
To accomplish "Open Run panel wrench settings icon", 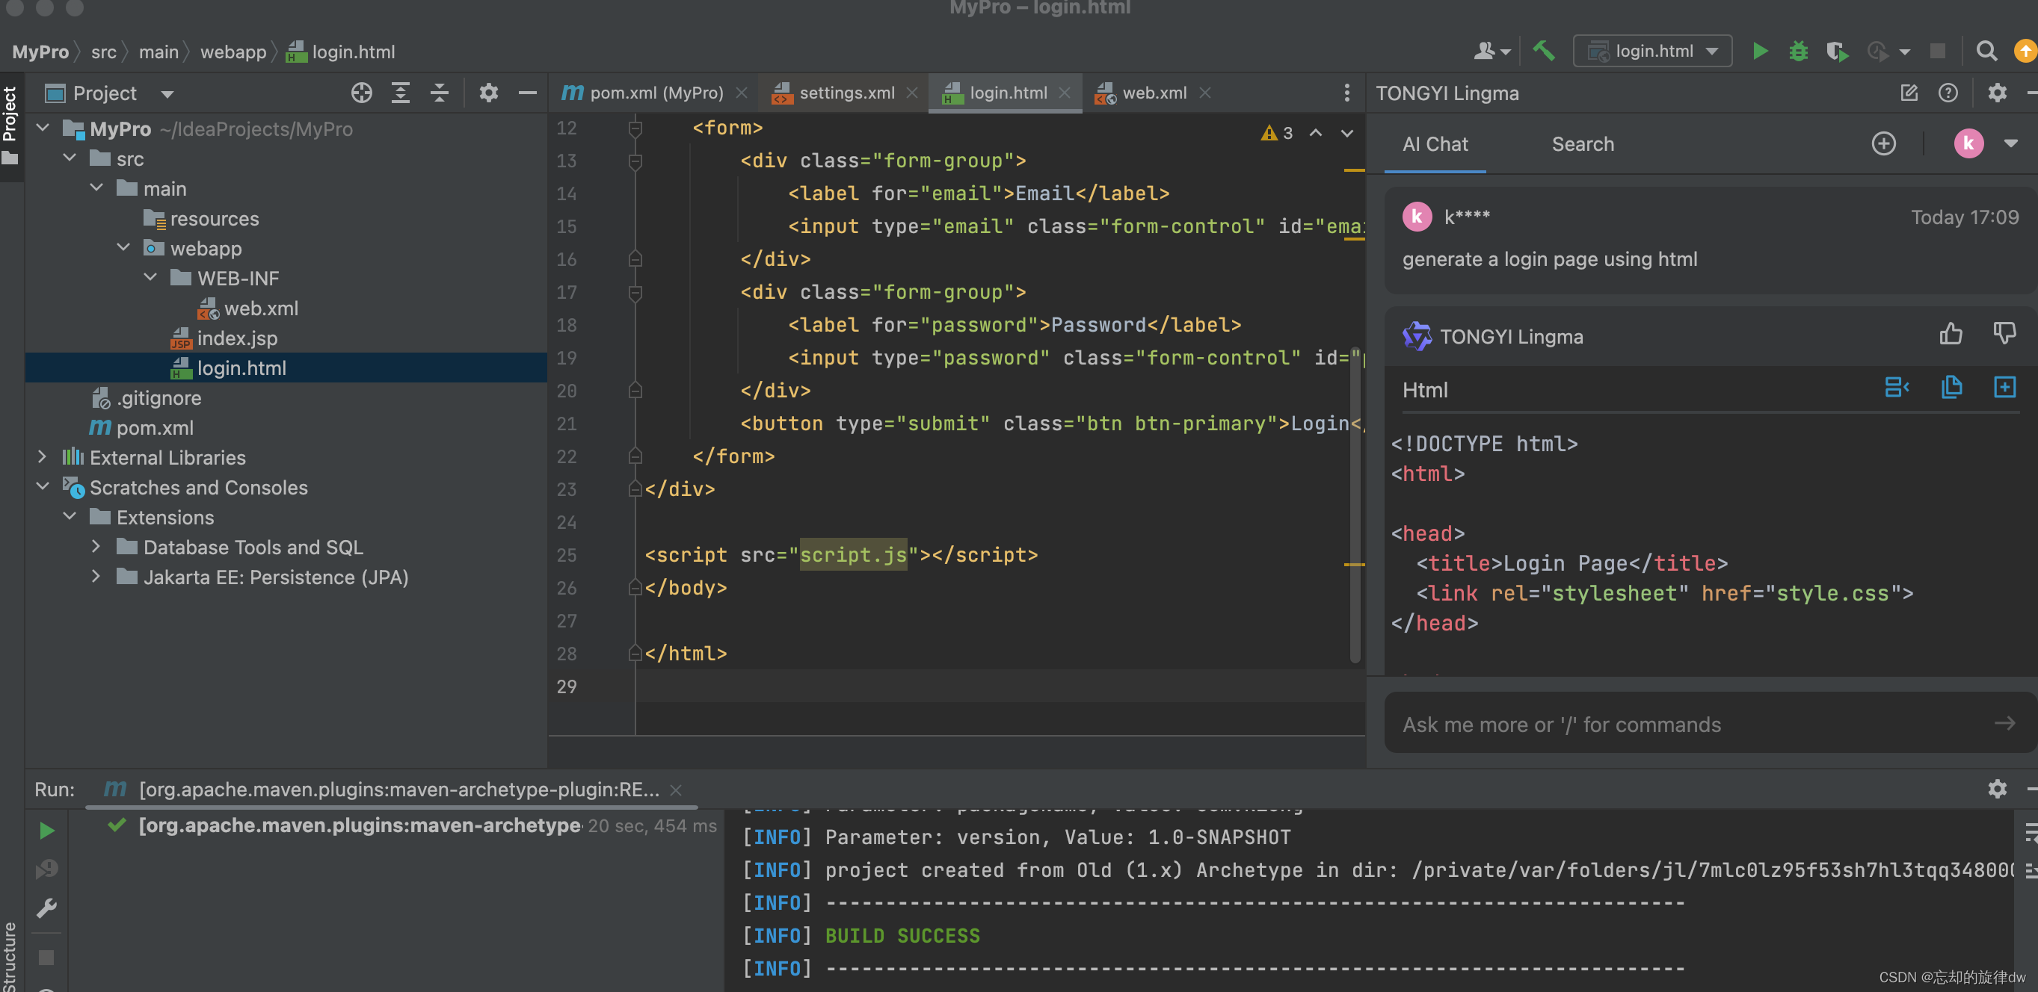I will pos(46,908).
